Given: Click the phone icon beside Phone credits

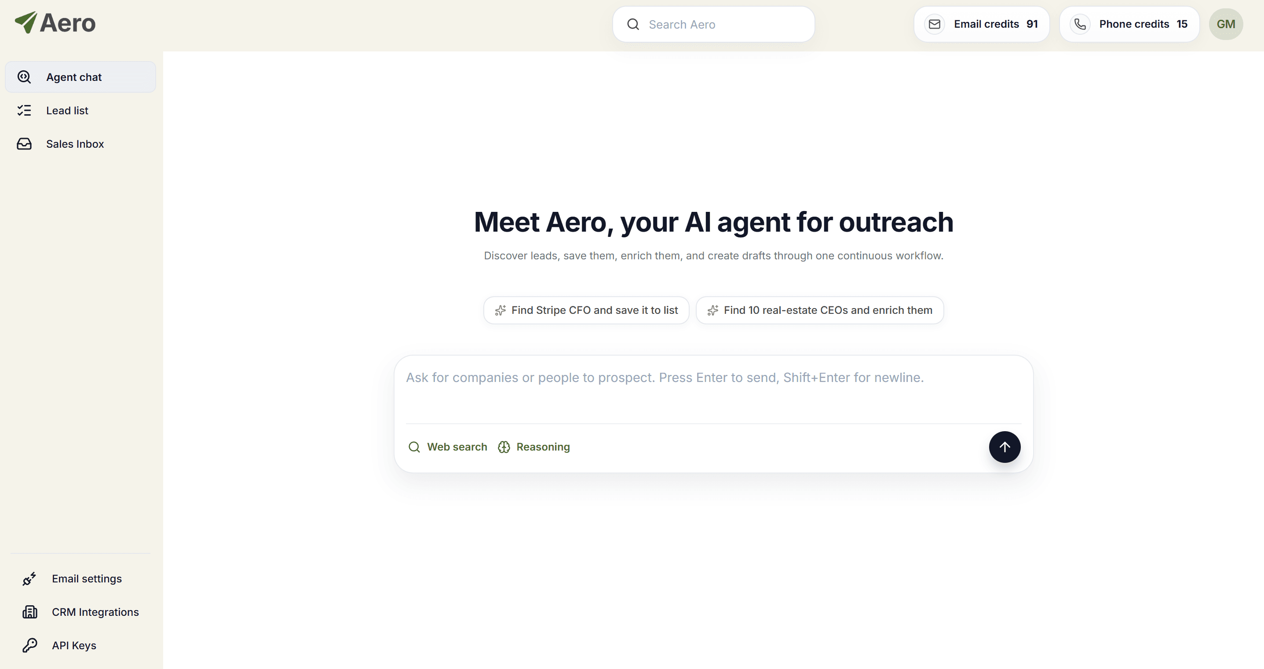Looking at the screenshot, I should coord(1080,24).
